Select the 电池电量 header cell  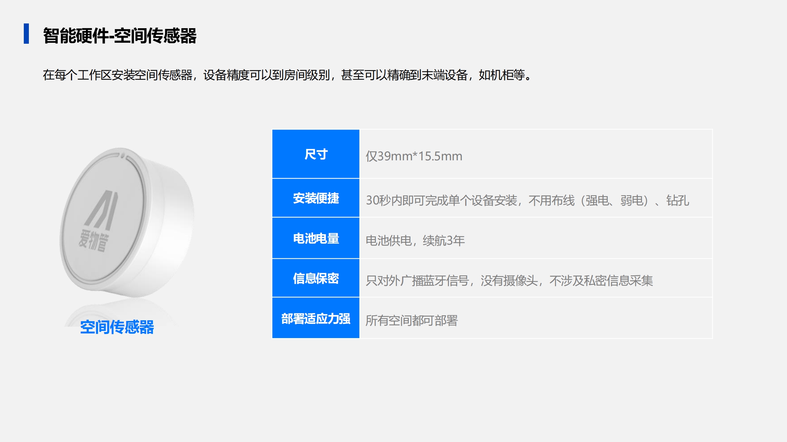316,238
